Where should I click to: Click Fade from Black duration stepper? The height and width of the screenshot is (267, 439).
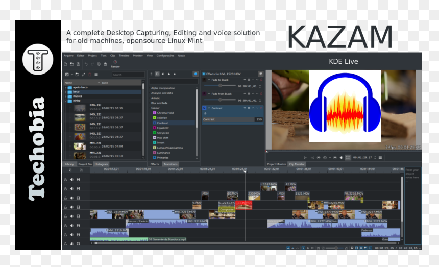[x=260, y=100]
